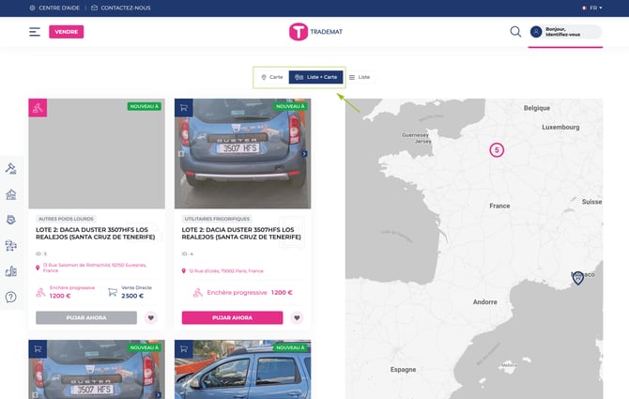Viewport: 629px width, 399px height.
Task: Go to Trademat logo homepage
Action: (315, 32)
